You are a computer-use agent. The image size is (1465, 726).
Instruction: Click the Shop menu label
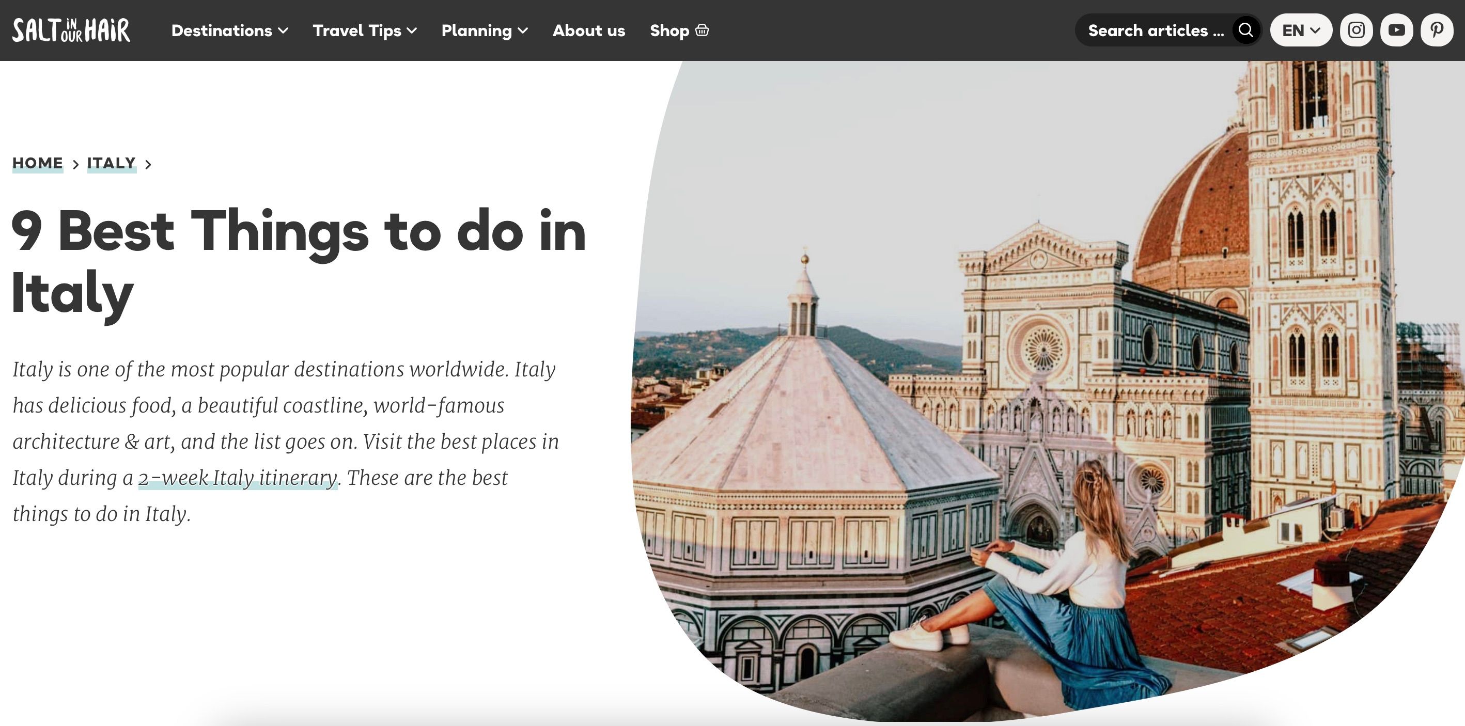point(669,30)
